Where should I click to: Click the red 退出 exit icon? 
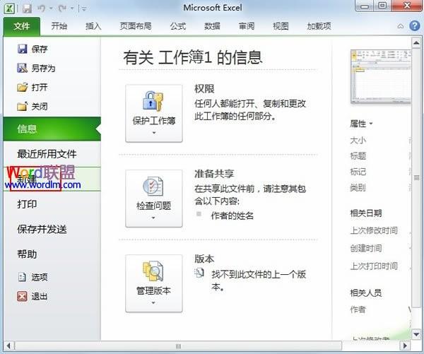pos(22,296)
